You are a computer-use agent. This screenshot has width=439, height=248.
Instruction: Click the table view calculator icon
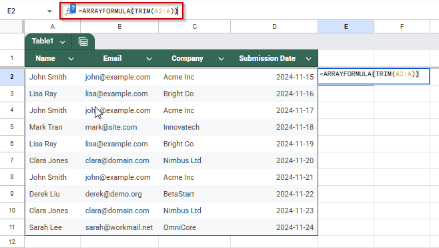(83, 42)
